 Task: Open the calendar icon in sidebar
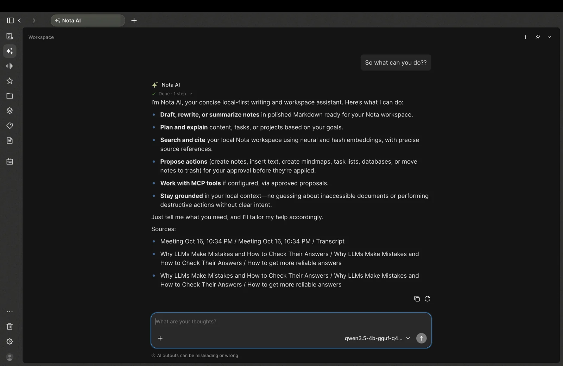click(10, 162)
